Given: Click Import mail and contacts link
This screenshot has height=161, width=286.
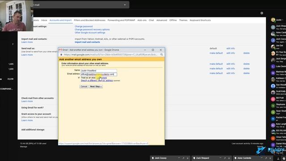Looking at the screenshot, I should [87, 42].
